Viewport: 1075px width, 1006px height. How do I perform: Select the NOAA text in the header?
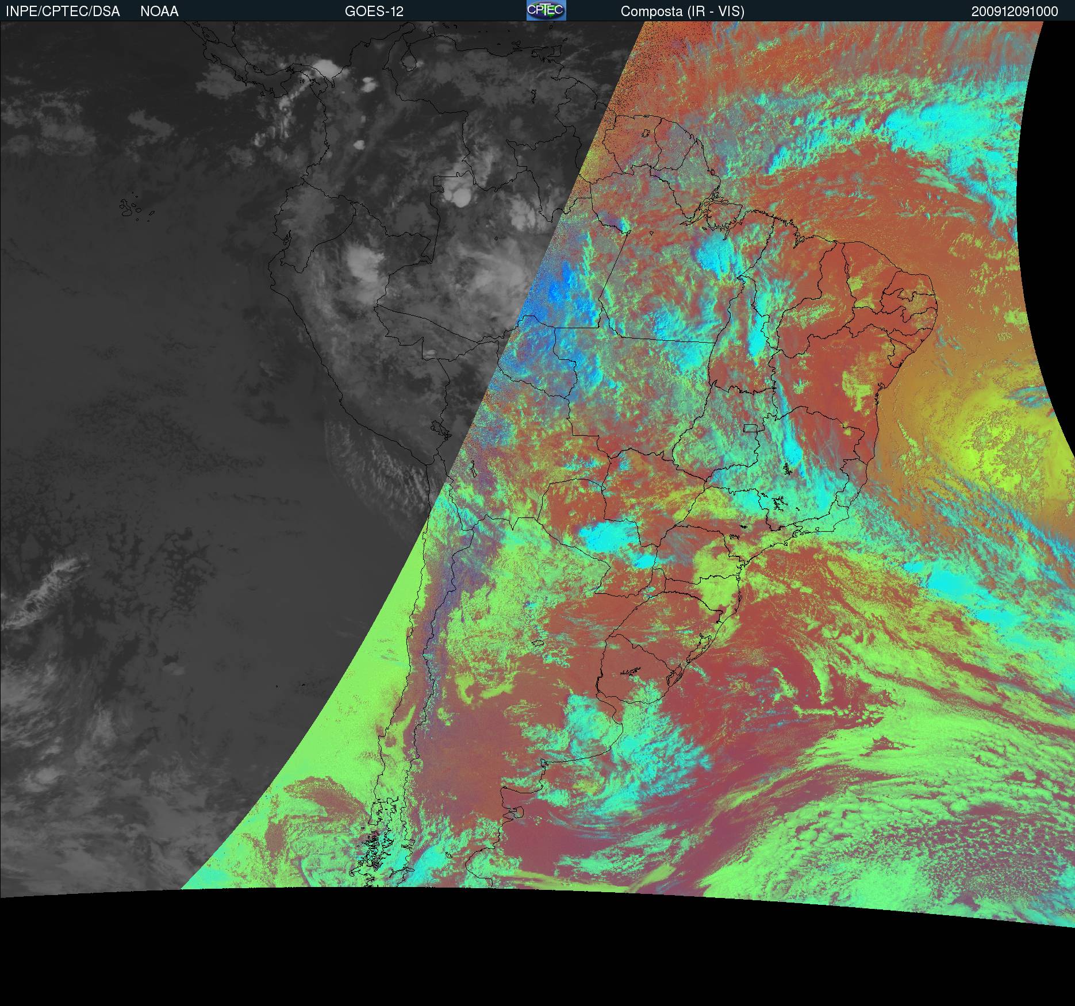pyautogui.click(x=159, y=11)
